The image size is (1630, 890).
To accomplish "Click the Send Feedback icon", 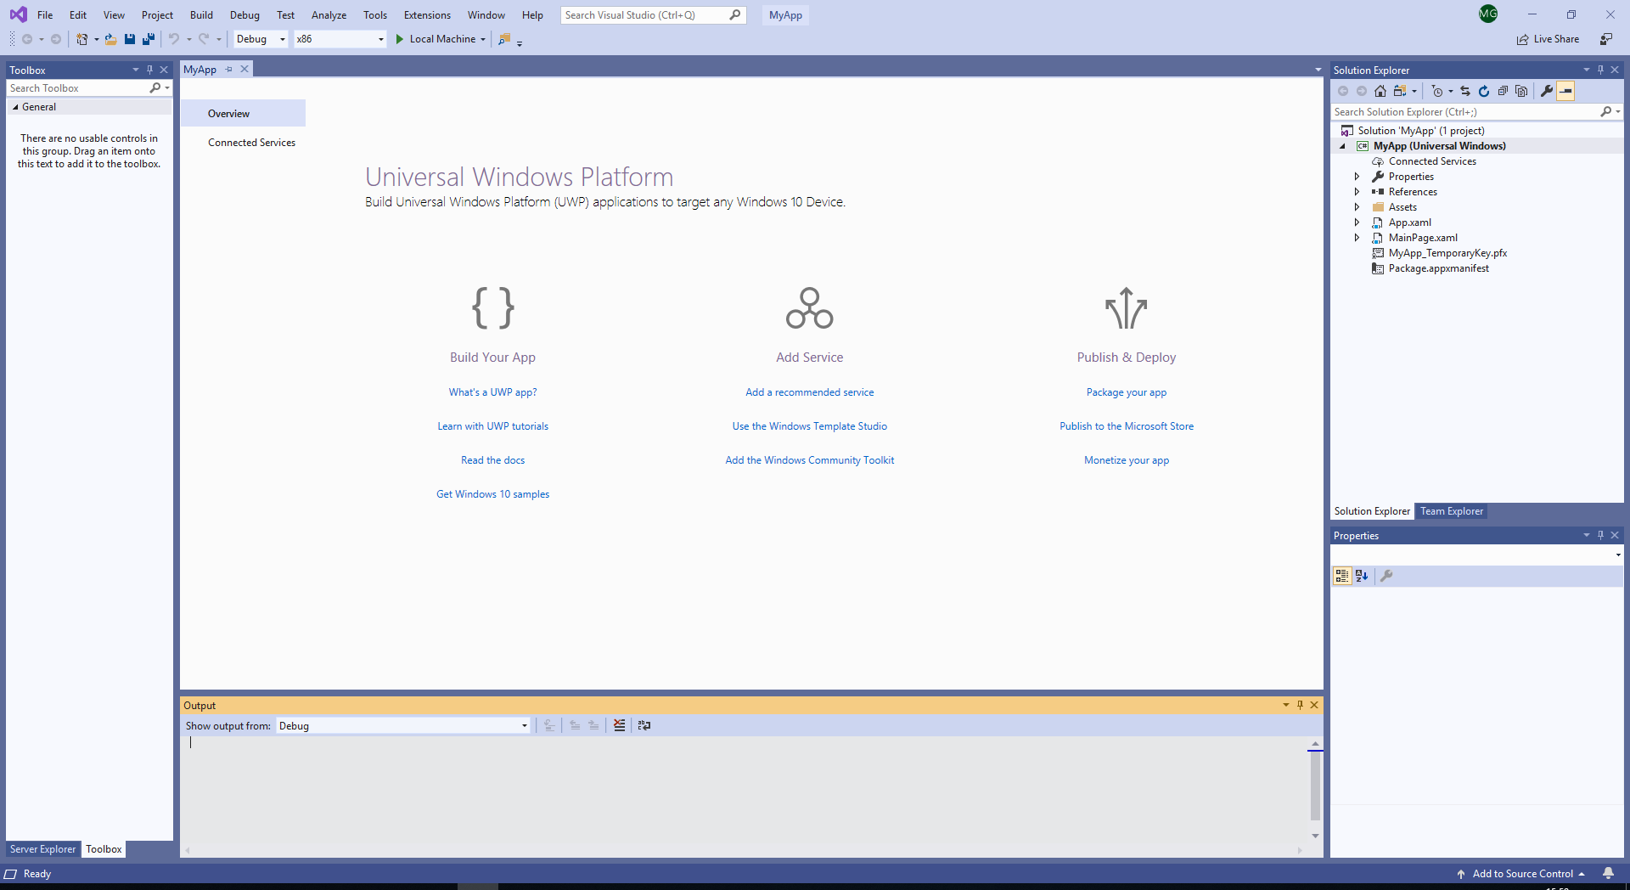I will (x=1606, y=39).
